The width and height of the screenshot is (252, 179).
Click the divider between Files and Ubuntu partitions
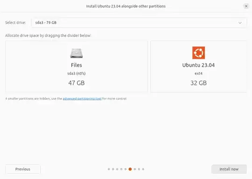pos(149,67)
